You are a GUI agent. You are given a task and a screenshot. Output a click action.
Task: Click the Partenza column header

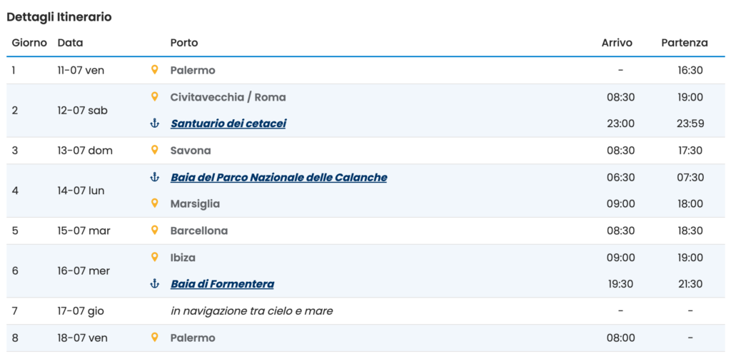[x=685, y=43]
